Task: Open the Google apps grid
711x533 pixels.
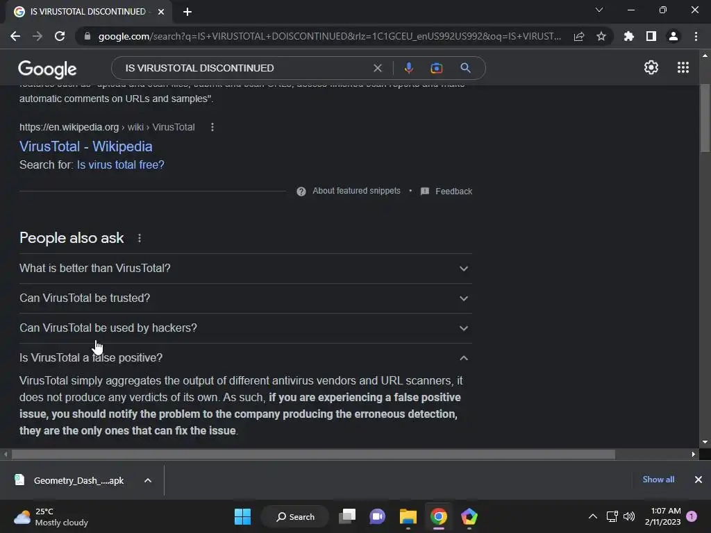Action: [x=683, y=67]
